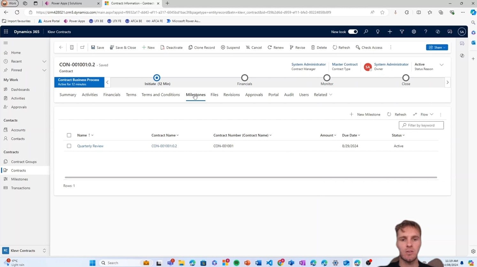477x267 pixels.
Task: Click the Delete command
Action: (x=319, y=48)
